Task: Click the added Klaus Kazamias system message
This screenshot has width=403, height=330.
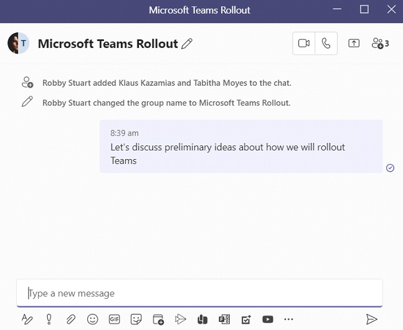Action: [167, 83]
